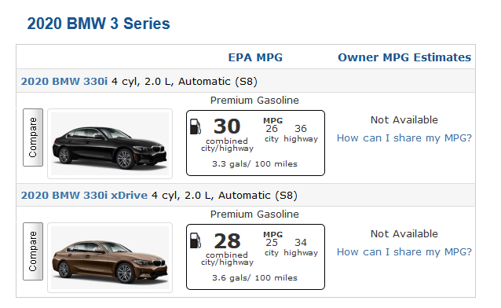Open the black BMW 330i car photo
Screen dimensions: 501x308
pyautogui.click(x=110, y=144)
